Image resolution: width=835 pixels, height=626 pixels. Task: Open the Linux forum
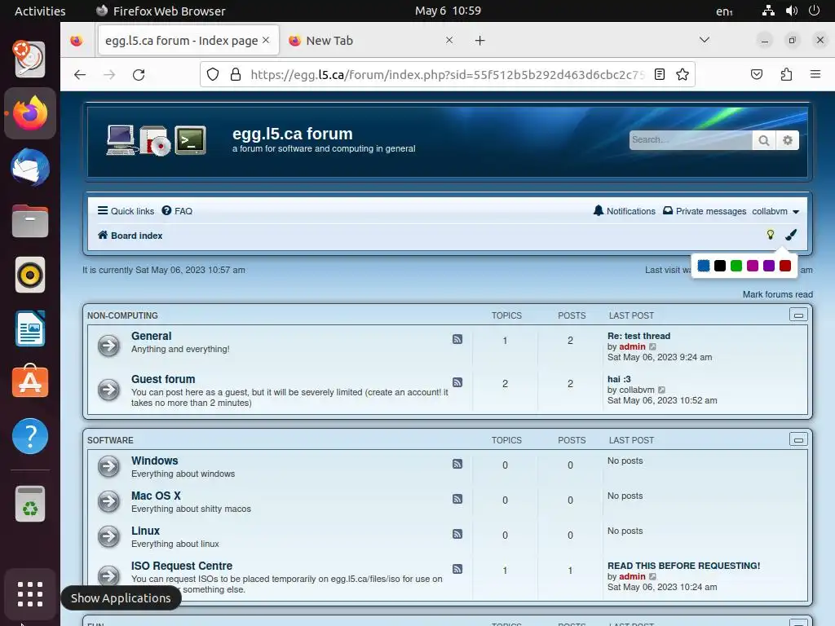point(145,531)
